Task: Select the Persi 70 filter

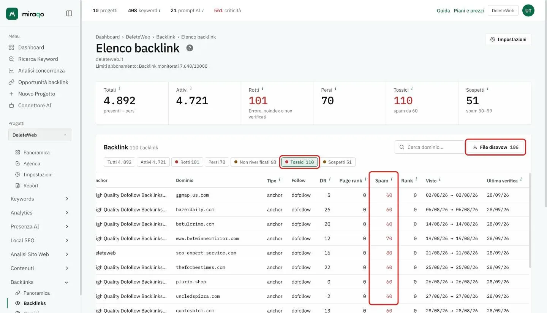Action: pos(217,162)
